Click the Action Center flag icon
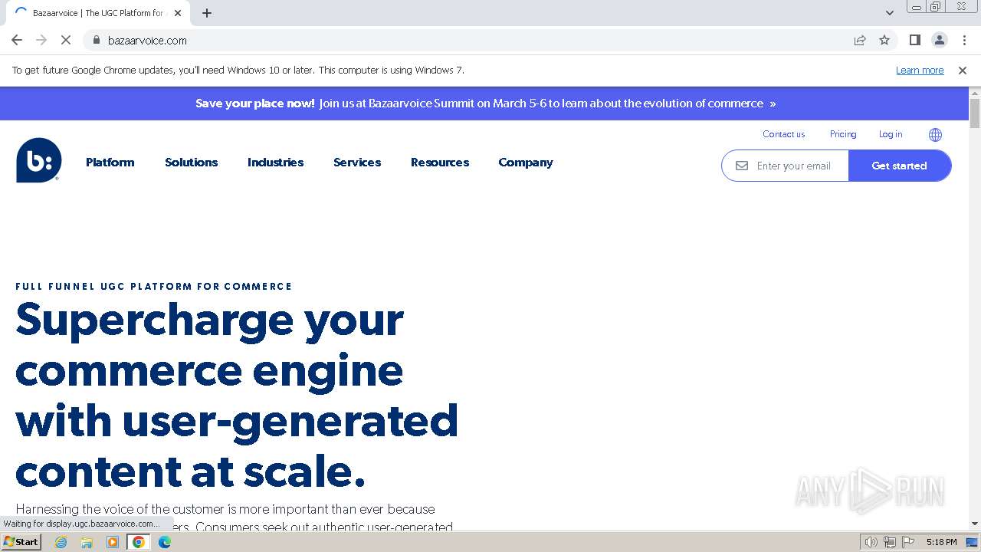The height and width of the screenshot is (552, 981). (x=907, y=542)
